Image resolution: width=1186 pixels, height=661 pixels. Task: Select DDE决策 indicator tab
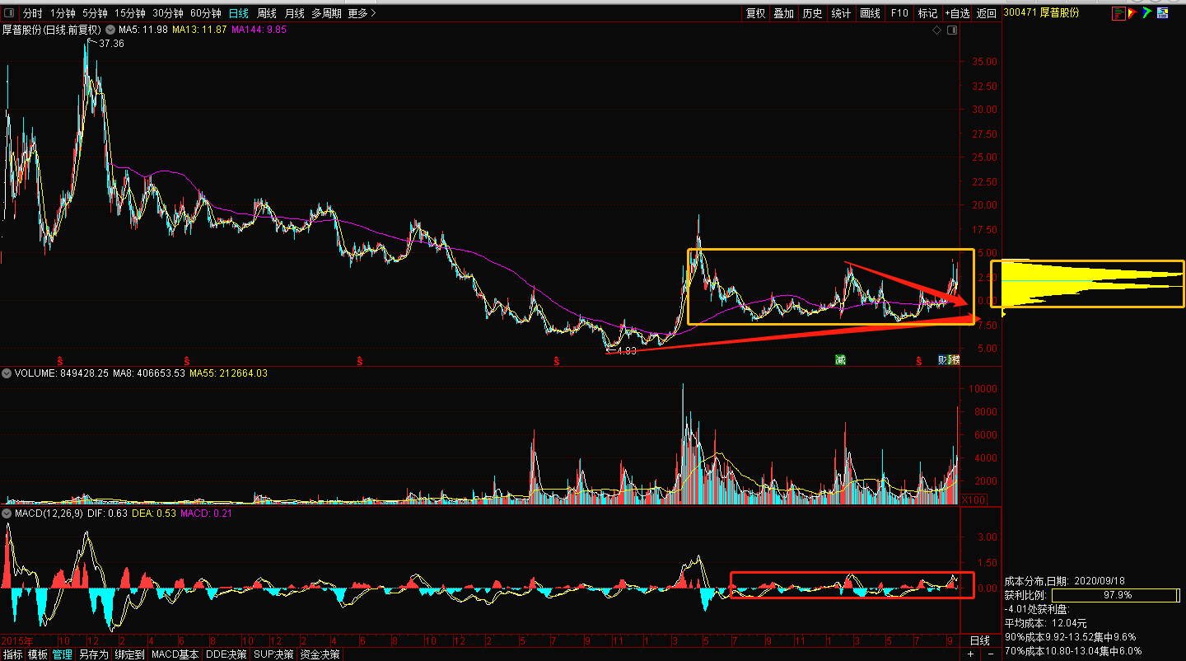point(226,654)
